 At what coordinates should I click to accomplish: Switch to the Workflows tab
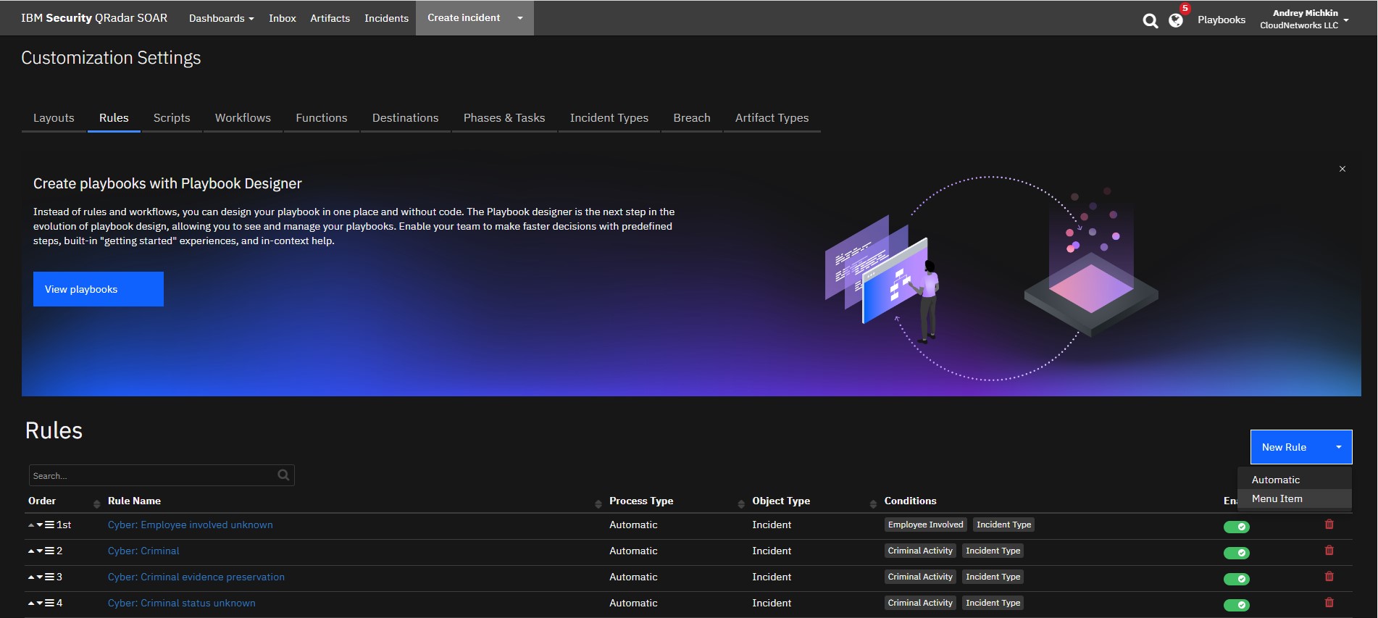click(x=243, y=118)
